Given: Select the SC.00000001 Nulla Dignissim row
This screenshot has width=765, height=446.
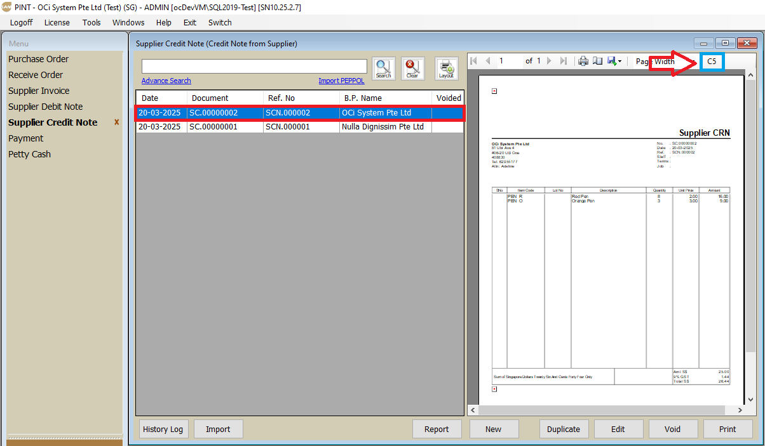Looking at the screenshot, I should pyautogui.click(x=299, y=127).
